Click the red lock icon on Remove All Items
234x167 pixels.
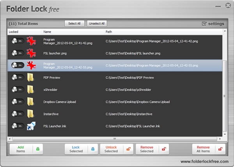click(x=220, y=149)
